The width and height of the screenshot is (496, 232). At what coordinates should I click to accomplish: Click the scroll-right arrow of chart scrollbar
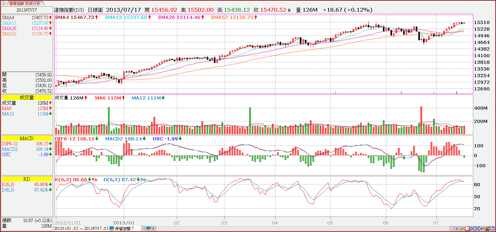tap(457, 229)
